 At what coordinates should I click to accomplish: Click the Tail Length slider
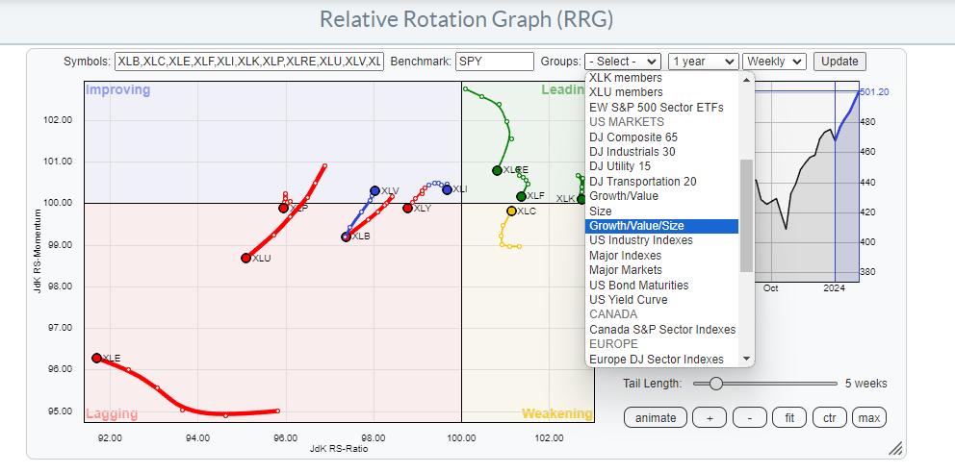click(715, 384)
